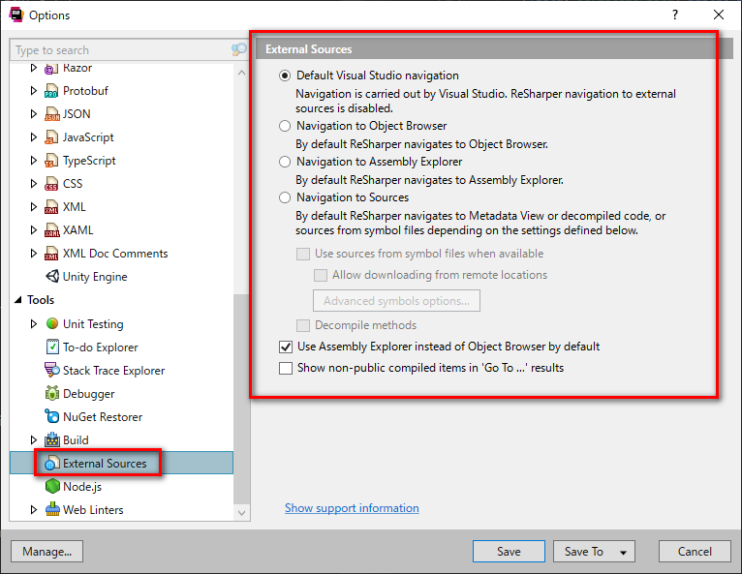Click the NuGet Restorer icon
This screenshot has width=742, height=574.
click(x=51, y=416)
